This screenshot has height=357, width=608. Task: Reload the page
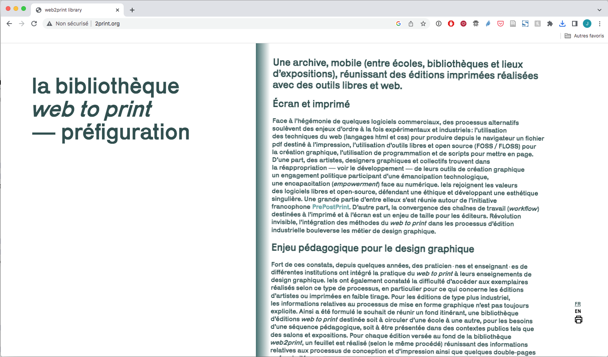tap(34, 24)
